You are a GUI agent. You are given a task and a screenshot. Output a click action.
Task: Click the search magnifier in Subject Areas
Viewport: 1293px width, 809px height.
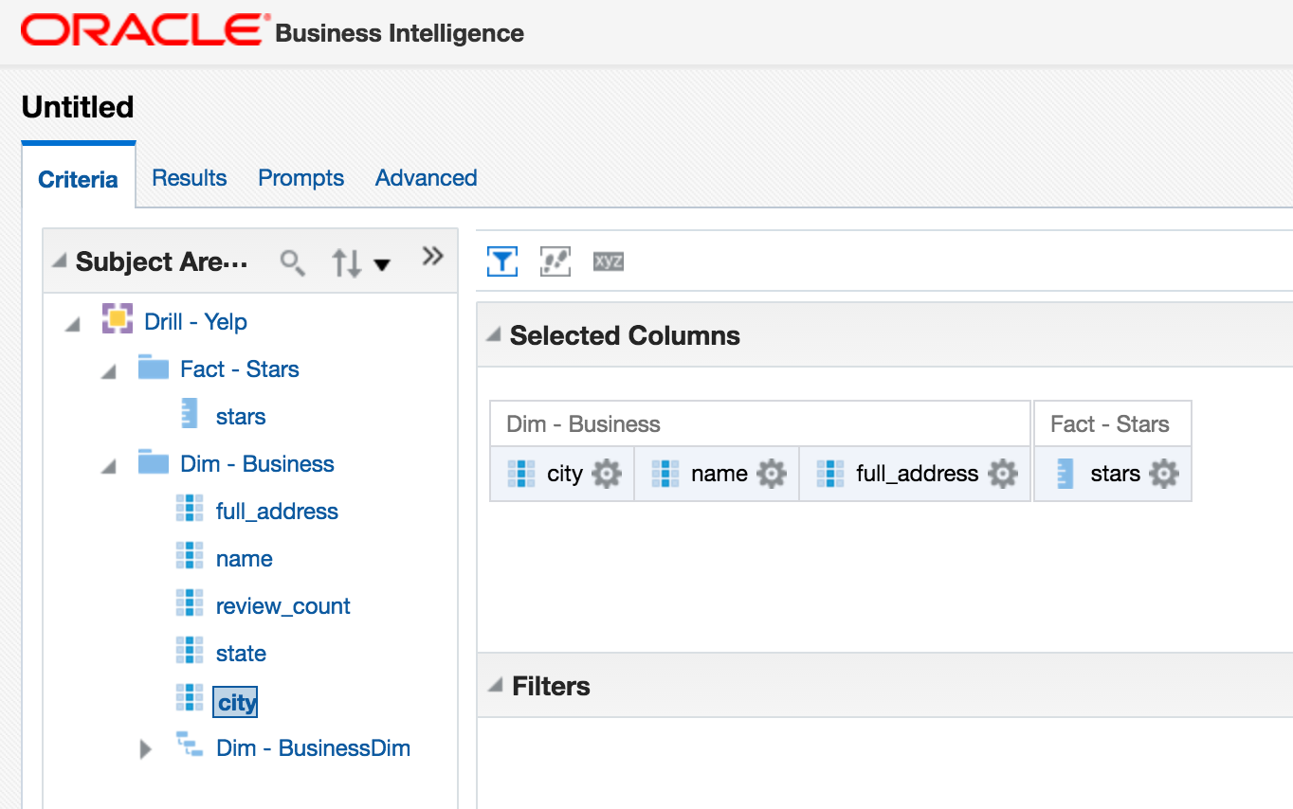click(293, 262)
